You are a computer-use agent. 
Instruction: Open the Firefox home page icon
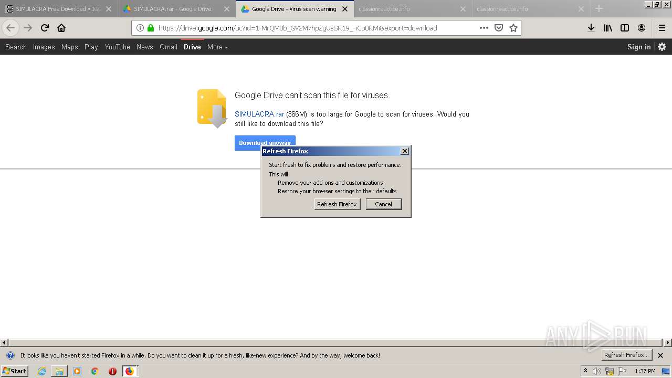click(61, 28)
